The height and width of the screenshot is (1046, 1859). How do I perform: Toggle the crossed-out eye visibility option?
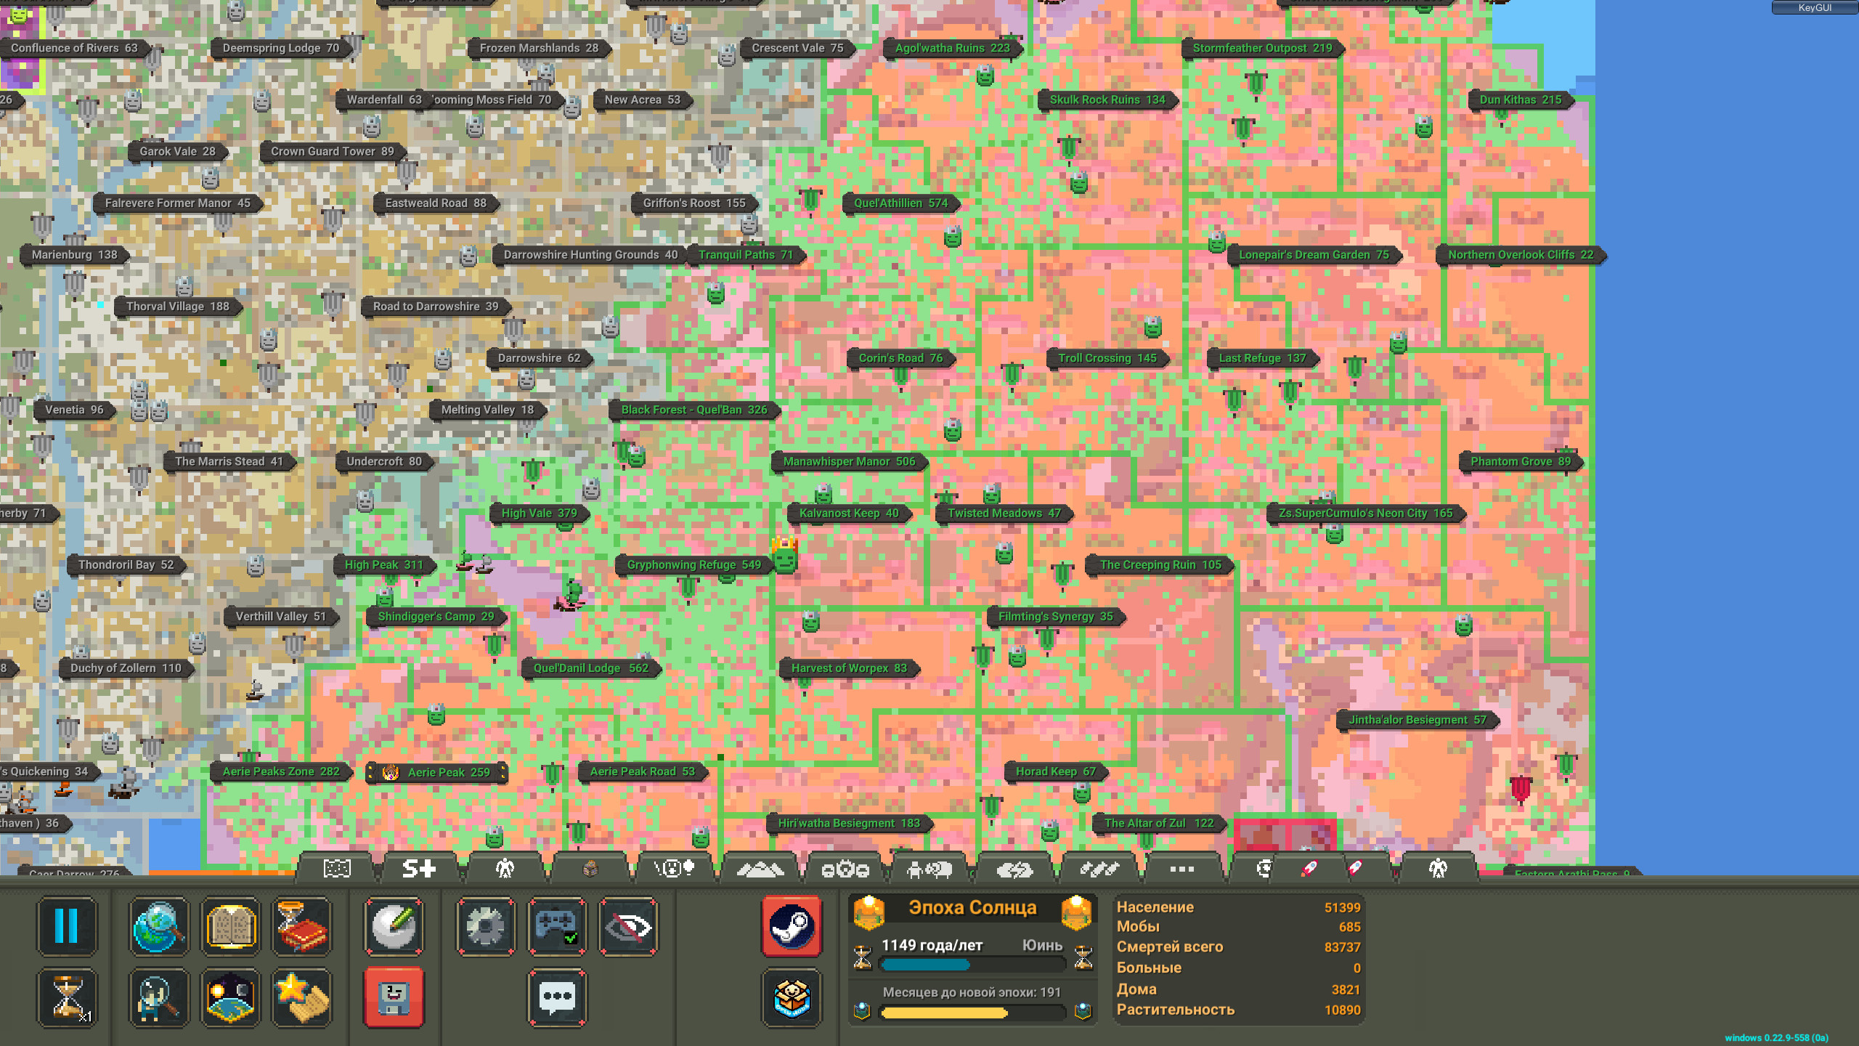(628, 926)
